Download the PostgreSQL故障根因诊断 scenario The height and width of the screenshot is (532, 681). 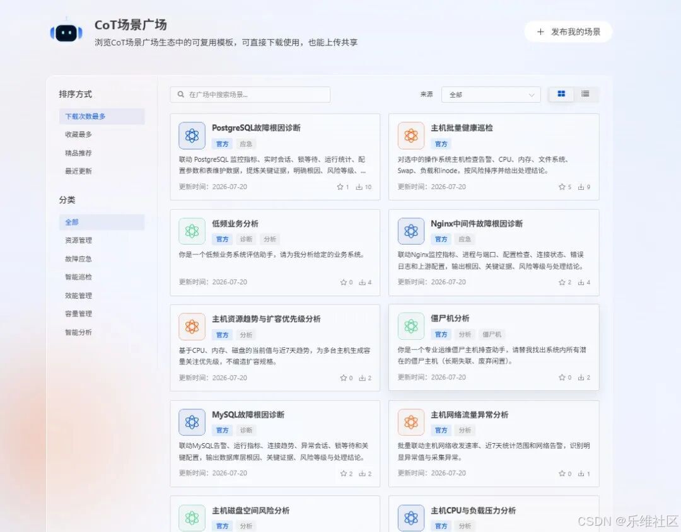click(x=359, y=187)
